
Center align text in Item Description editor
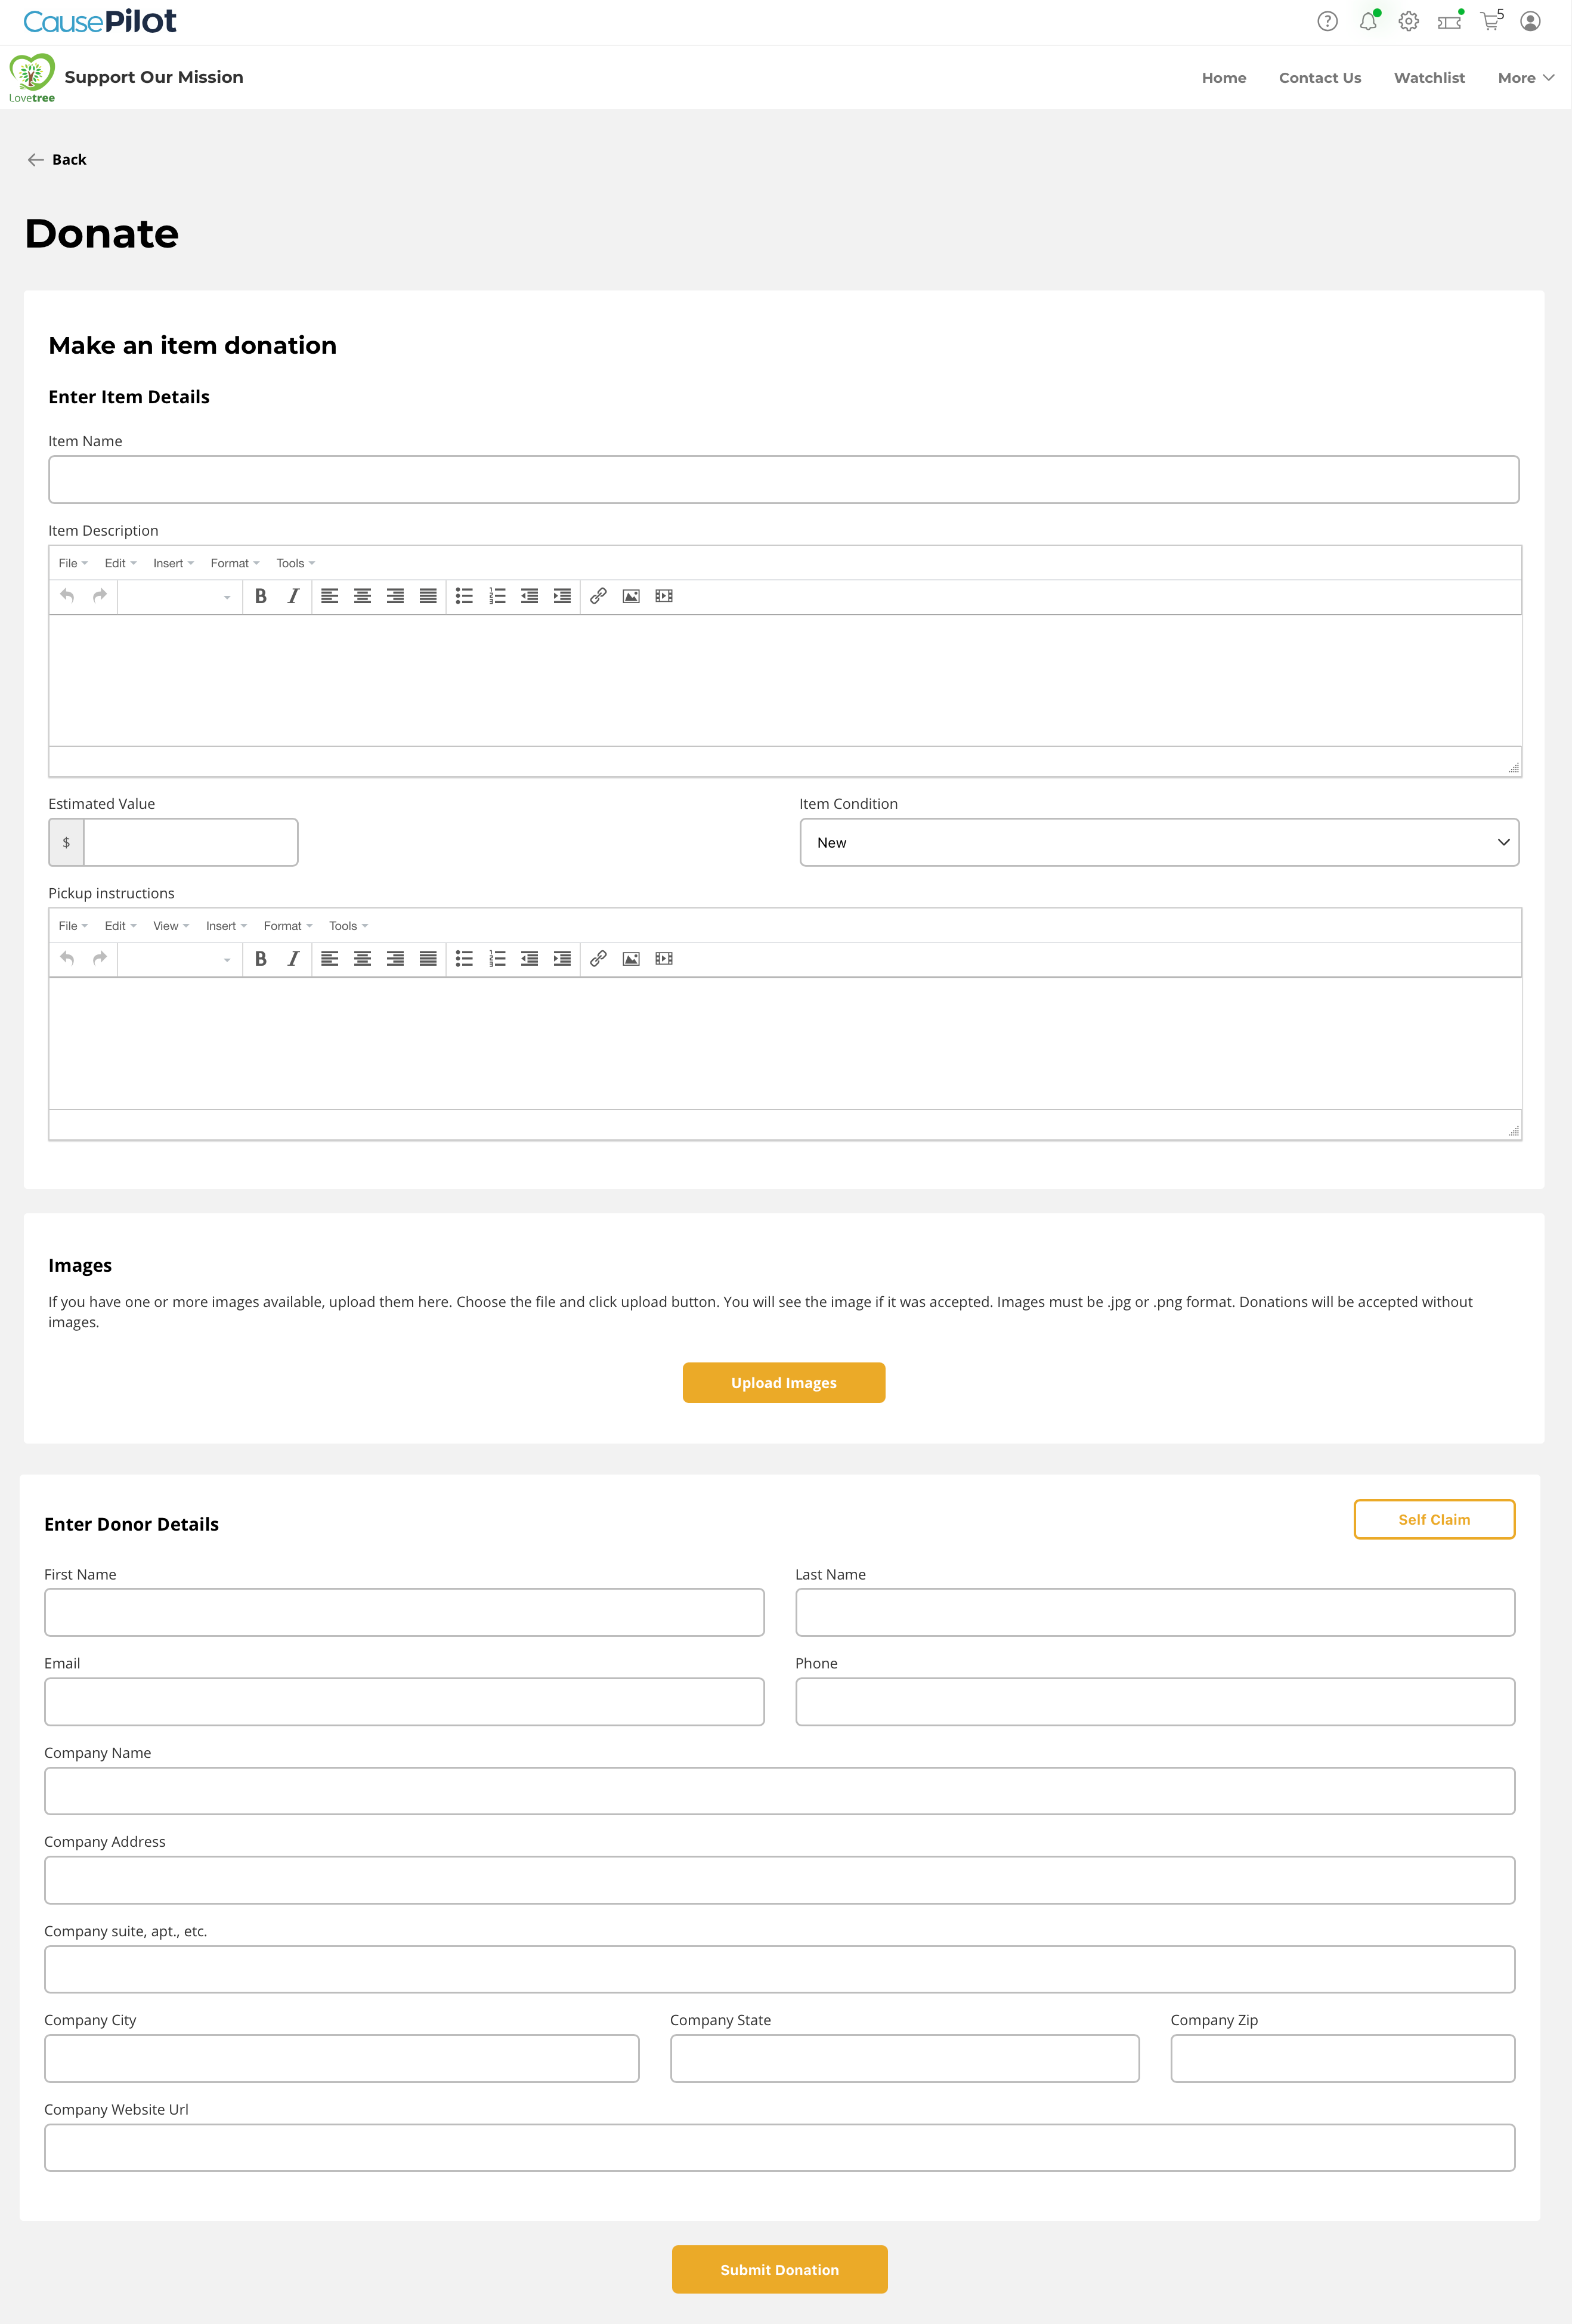[x=363, y=596]
